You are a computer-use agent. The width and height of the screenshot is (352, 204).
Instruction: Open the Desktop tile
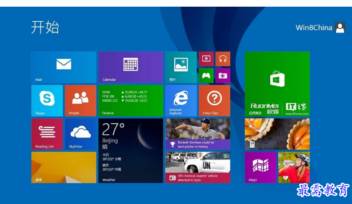[x=64, y=168]
